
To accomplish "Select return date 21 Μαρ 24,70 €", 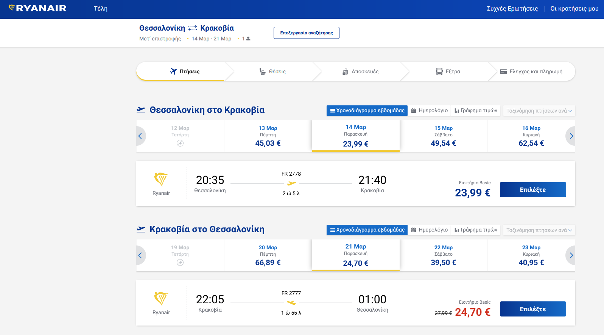I will coord(356,255).
